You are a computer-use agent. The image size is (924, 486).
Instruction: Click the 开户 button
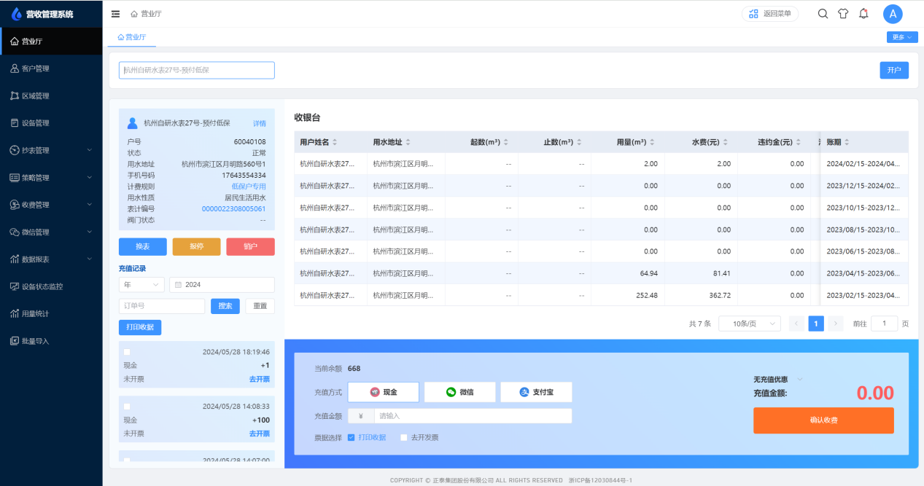click(894, 70)
